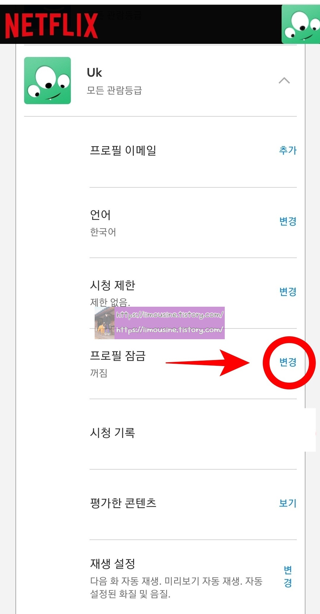Screen dimensions: 320x614
Task: Click 변경 for 프로필 잠금
Action: 288,362
